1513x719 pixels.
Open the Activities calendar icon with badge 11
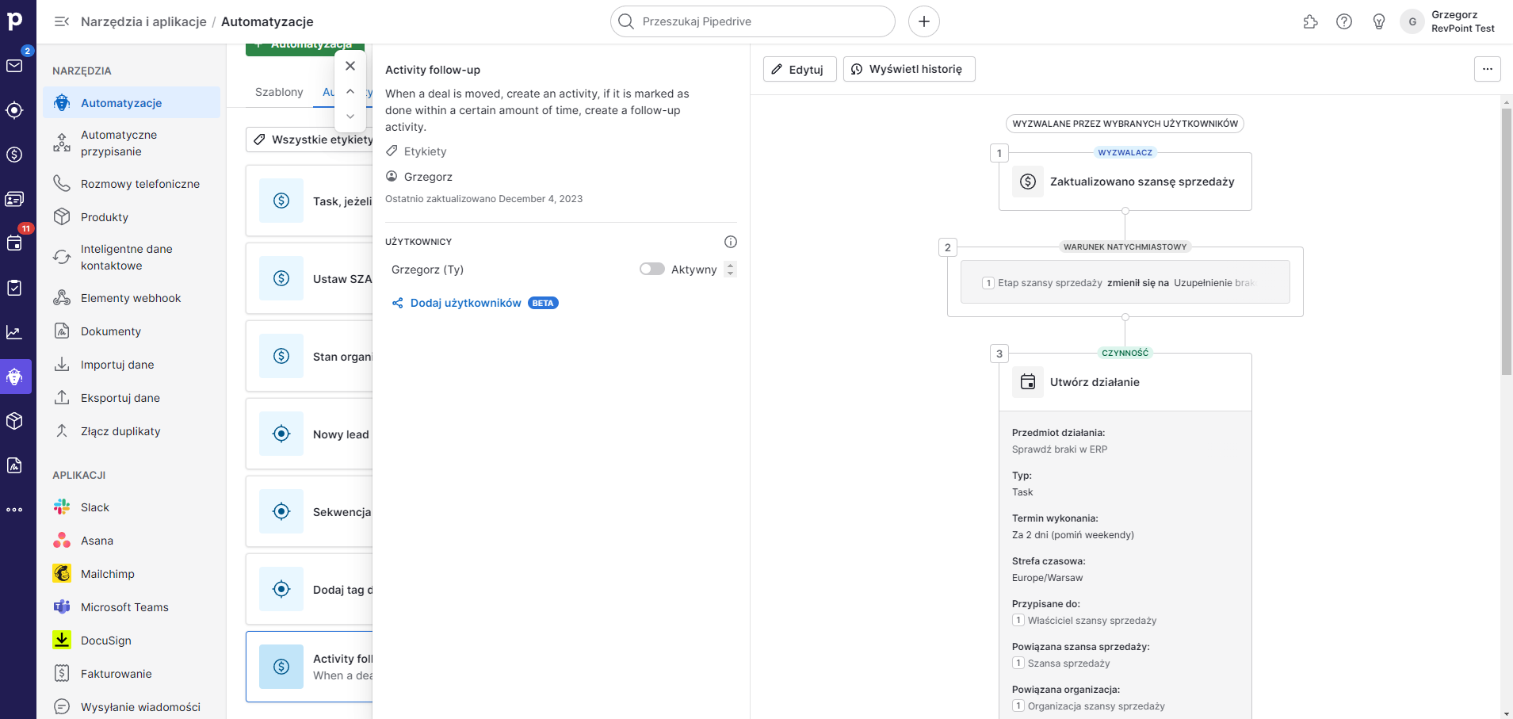tap(15, 243)
